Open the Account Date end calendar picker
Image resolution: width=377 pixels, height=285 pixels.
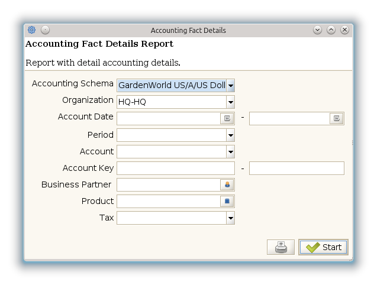pyautogui.click(x=336, y=118)
